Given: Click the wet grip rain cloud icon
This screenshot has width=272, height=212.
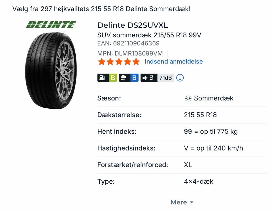Looking at the screenshot, I should coord(124,78).
